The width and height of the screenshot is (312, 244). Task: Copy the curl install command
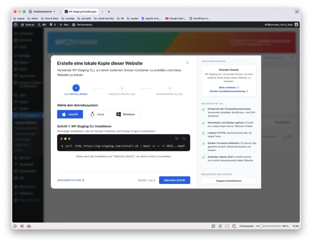184,139
